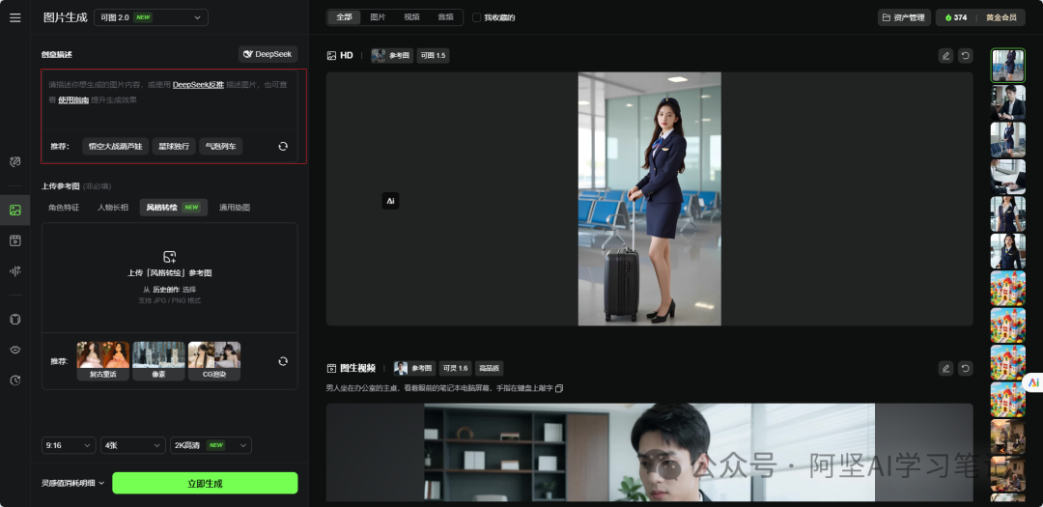This screenshot has width=1043, height=507.
Task: Select the 风格转绘 reference tab
Action: [x=173, y=208]
